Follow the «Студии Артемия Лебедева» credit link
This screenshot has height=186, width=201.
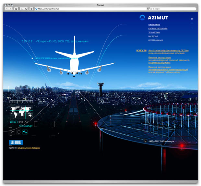coord(29,148)
